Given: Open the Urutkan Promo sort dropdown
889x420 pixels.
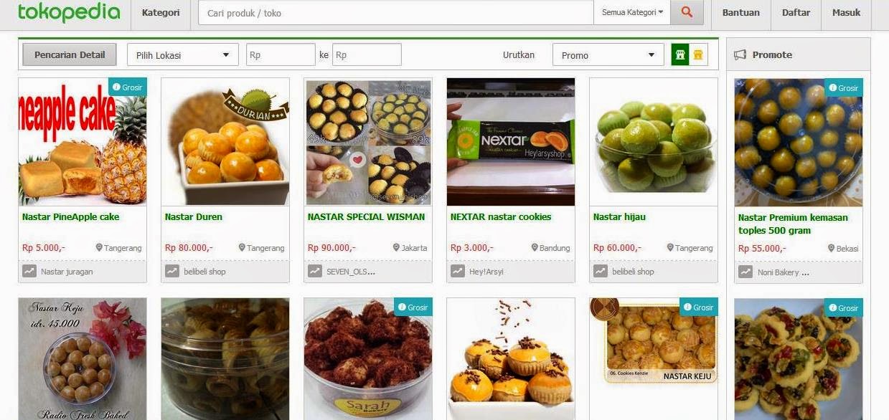Looking at the screenshot, I should coord(608,55).
